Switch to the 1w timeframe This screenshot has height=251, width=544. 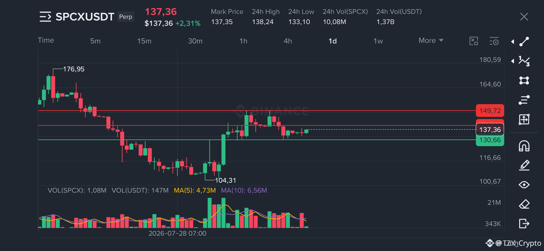click(x=378, y=41)
